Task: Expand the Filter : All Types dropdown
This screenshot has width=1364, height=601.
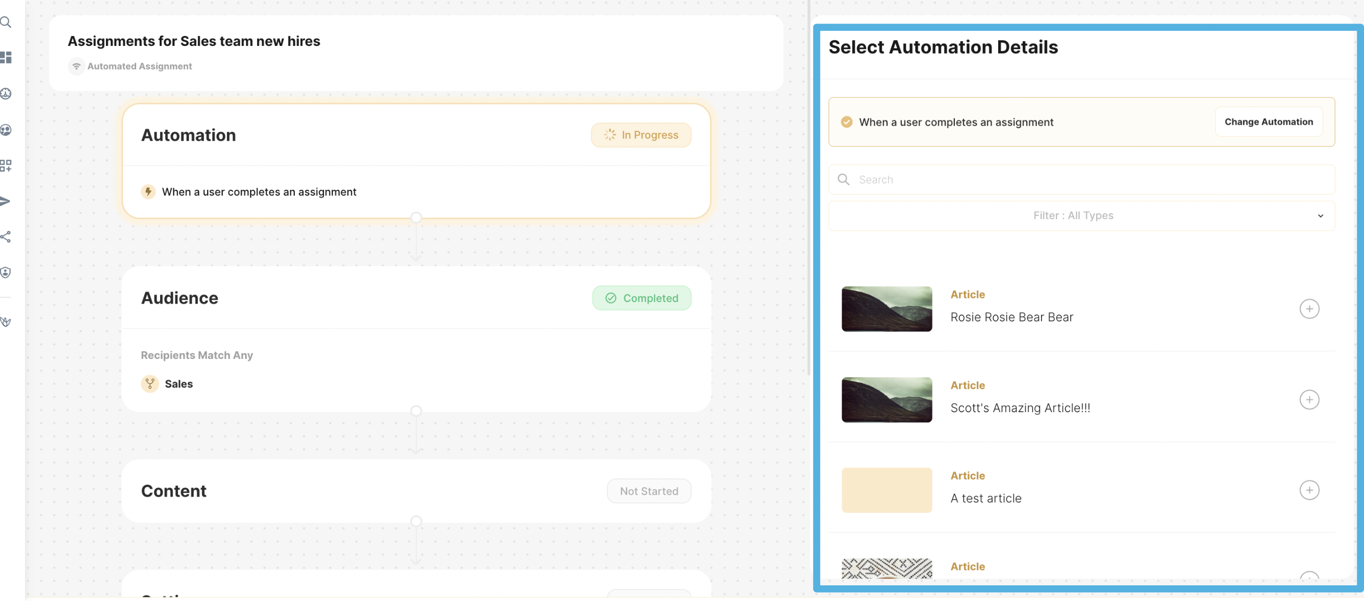Action: (1081, 215)
